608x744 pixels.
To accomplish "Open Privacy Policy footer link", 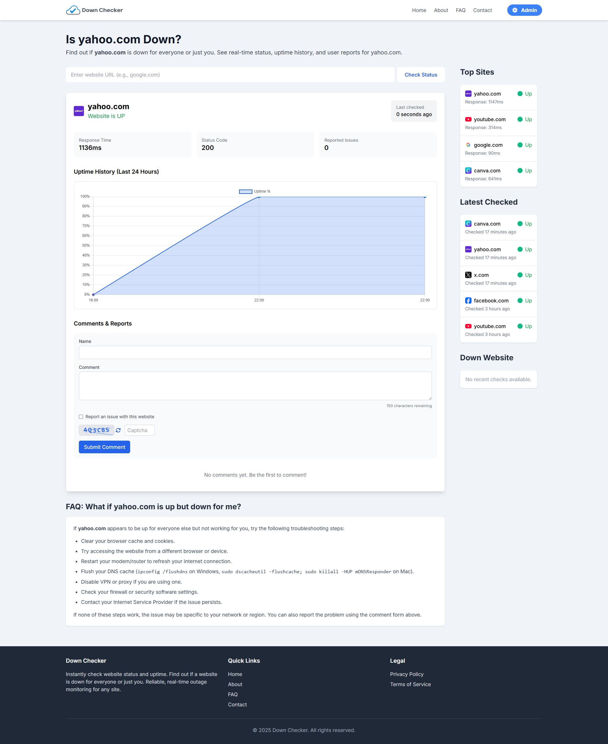I will coord(407,674).
